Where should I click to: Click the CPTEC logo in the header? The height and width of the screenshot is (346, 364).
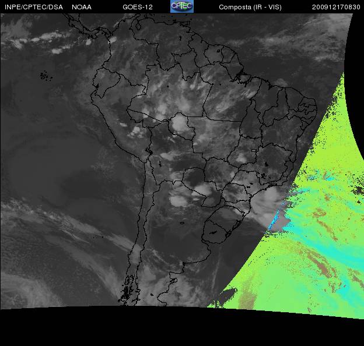coord(182,6)
